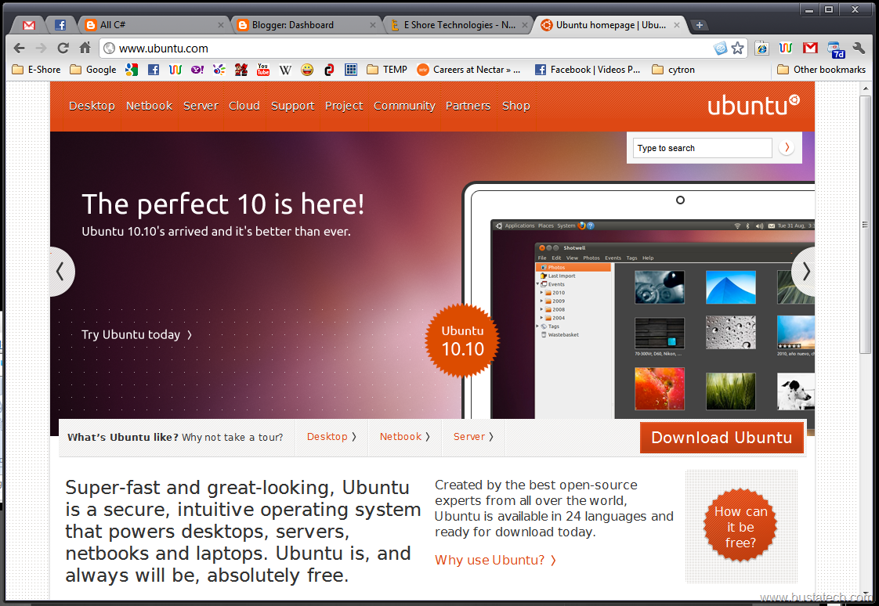Submit search with orange arrow button

point(787,147)
